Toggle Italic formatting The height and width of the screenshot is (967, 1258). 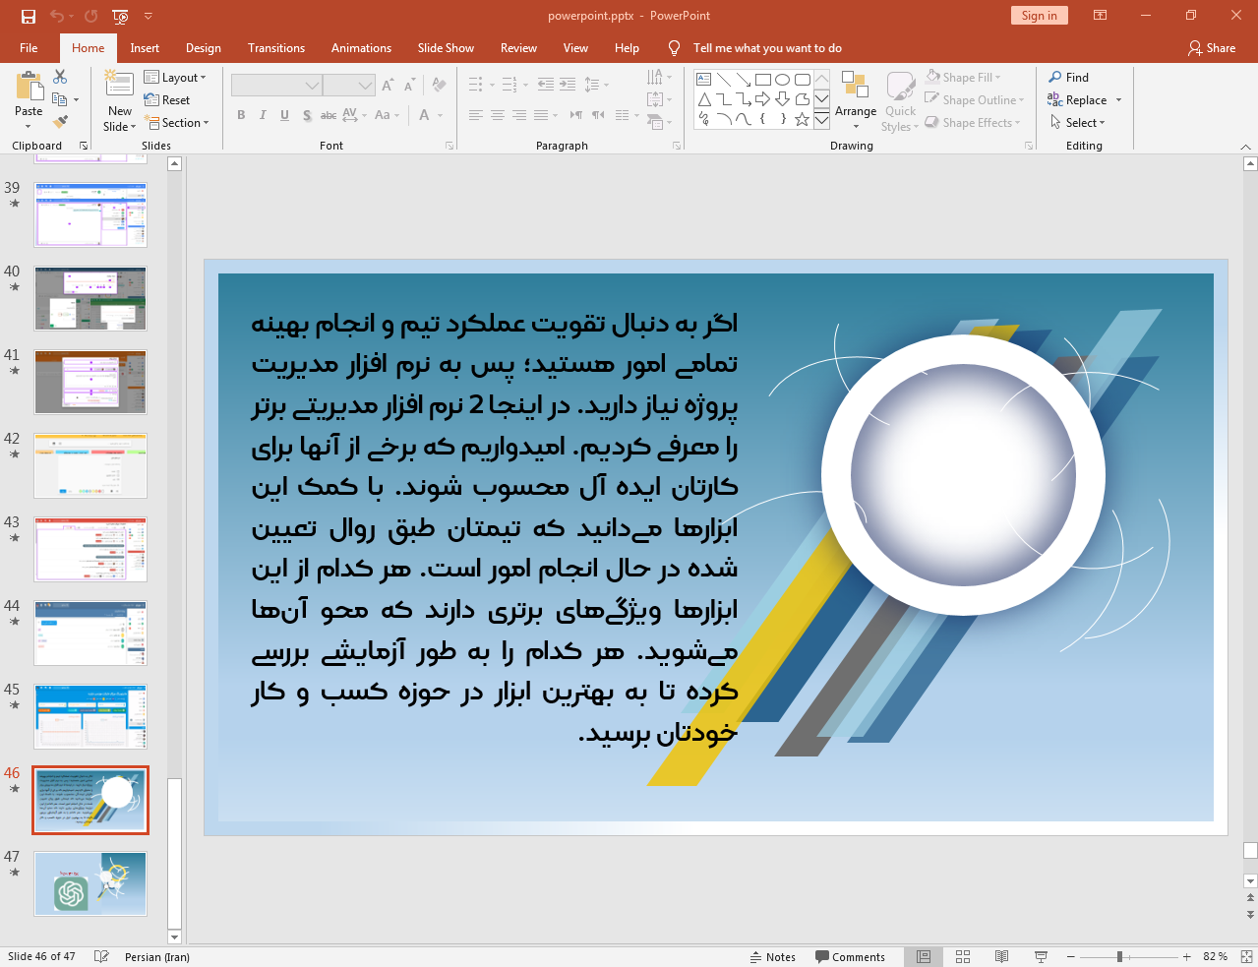pyautogui.click(x=263, y=115)
